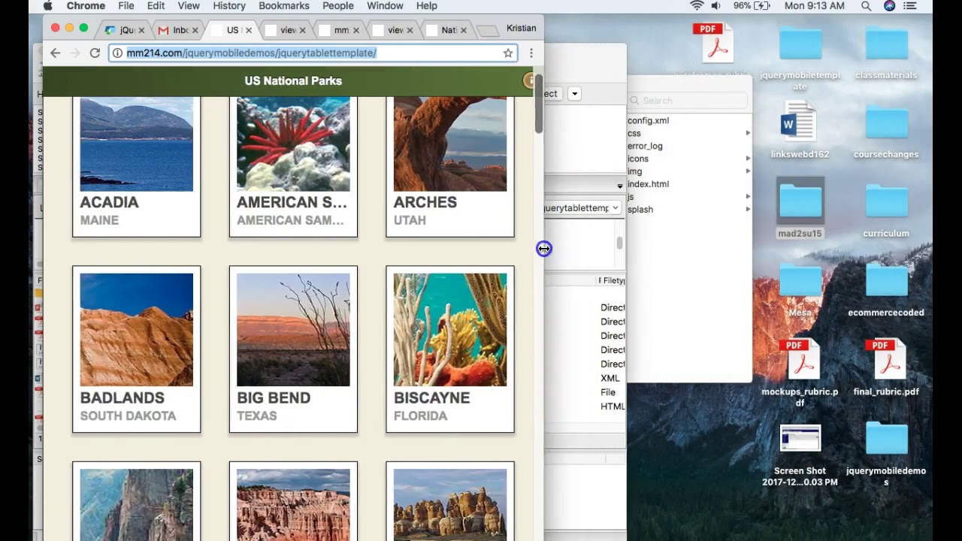Screen dimensions: 962x541
Task: Select index.html in the file list
Action: 648,184
